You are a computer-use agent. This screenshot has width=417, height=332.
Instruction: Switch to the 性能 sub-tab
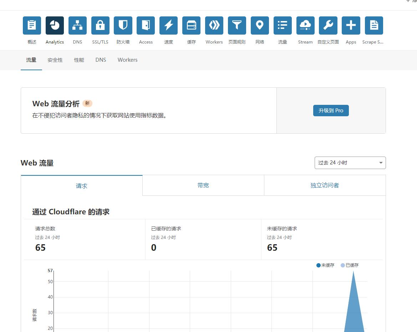point(79,60)
